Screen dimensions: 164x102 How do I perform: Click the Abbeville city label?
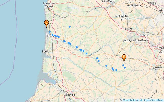(x=69, y=95)
